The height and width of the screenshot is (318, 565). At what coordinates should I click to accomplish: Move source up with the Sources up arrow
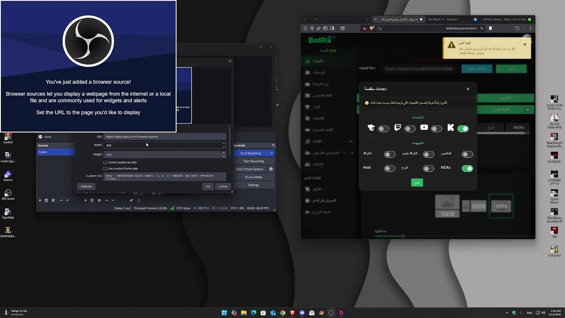(x=106, y=200)
